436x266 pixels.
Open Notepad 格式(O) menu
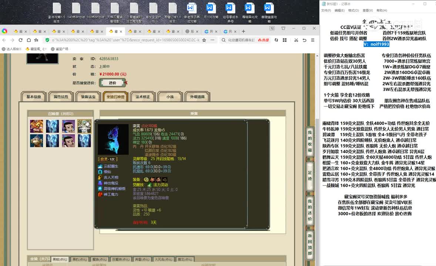353,11
